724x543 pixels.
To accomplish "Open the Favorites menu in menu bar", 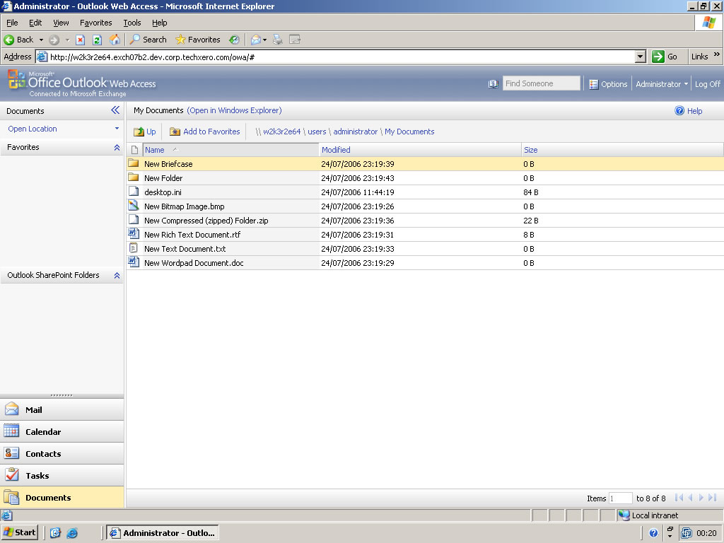I will coord(95,23).
